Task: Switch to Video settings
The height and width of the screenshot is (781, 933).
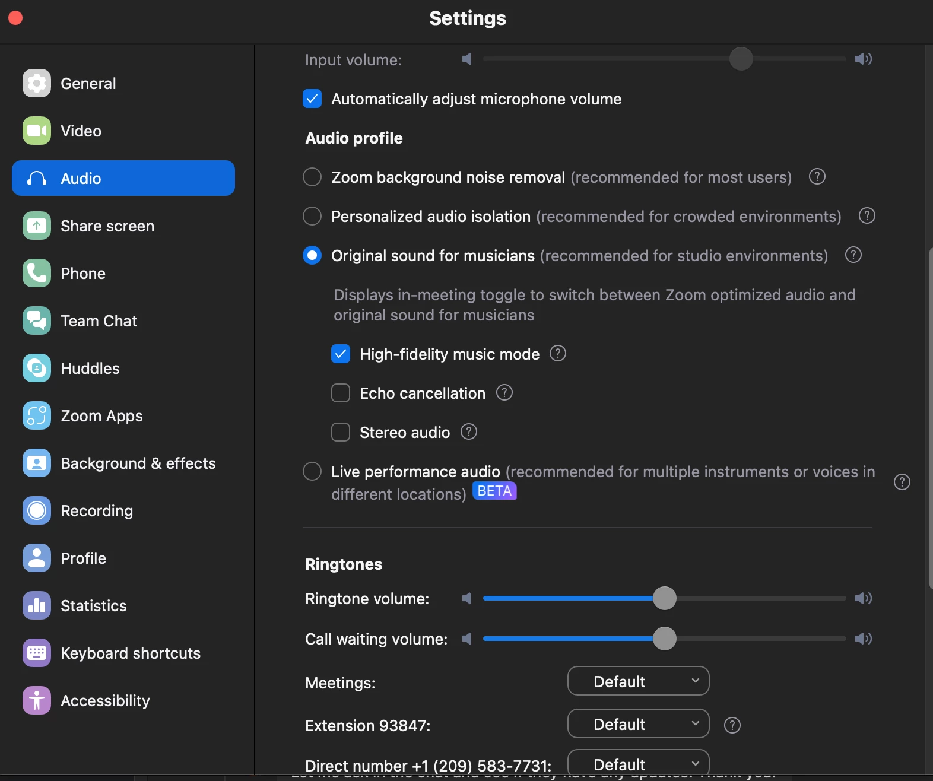Action: click(x=123, y=131)
